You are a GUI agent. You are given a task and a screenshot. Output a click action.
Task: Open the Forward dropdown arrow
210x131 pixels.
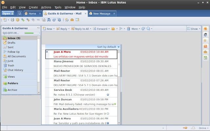click(x=109, y=29)
